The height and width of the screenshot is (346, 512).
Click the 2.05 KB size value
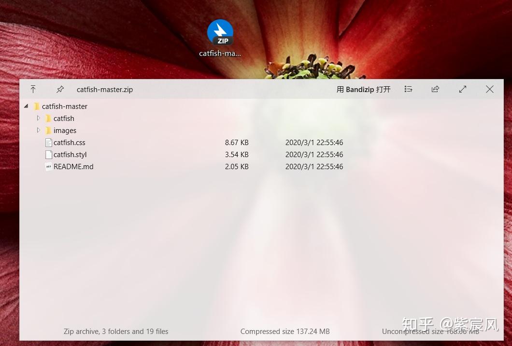pos(237,166)
